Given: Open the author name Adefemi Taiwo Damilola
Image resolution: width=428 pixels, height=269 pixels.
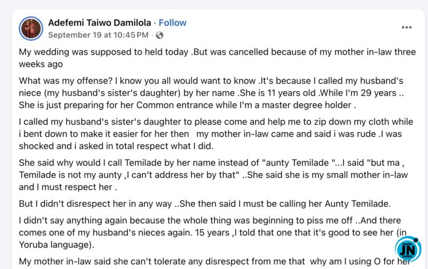Looking at the screenshot, I should (100, 23).
